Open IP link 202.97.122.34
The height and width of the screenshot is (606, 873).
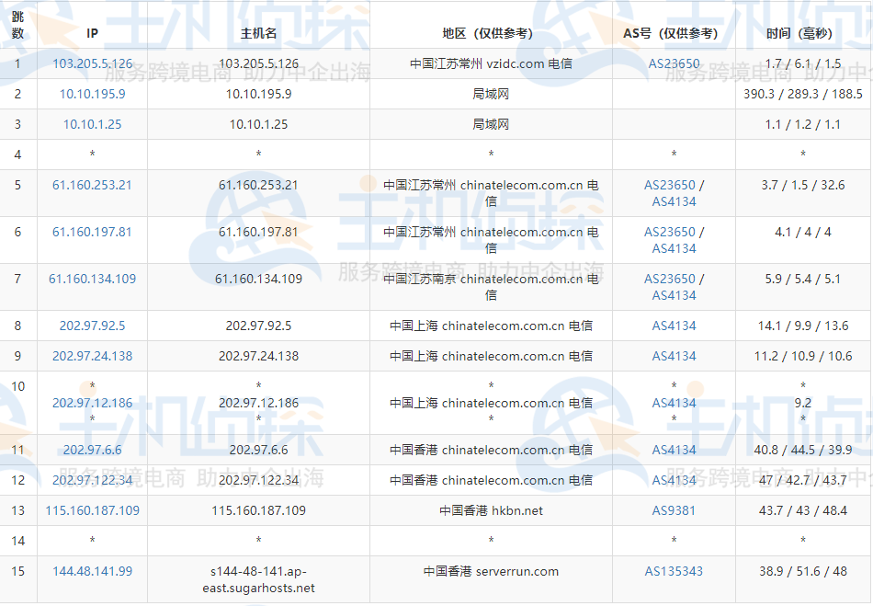(93, 480)
